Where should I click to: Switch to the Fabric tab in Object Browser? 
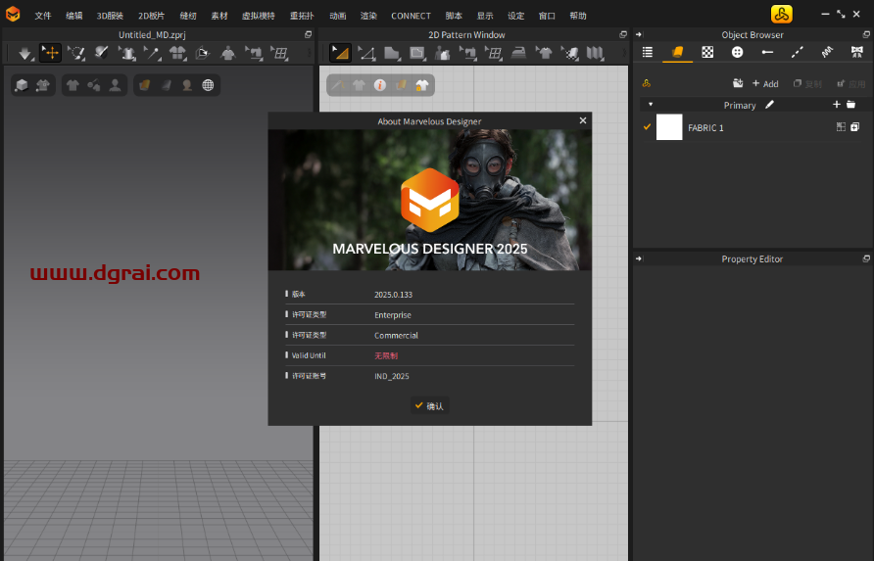pos(677,52)
